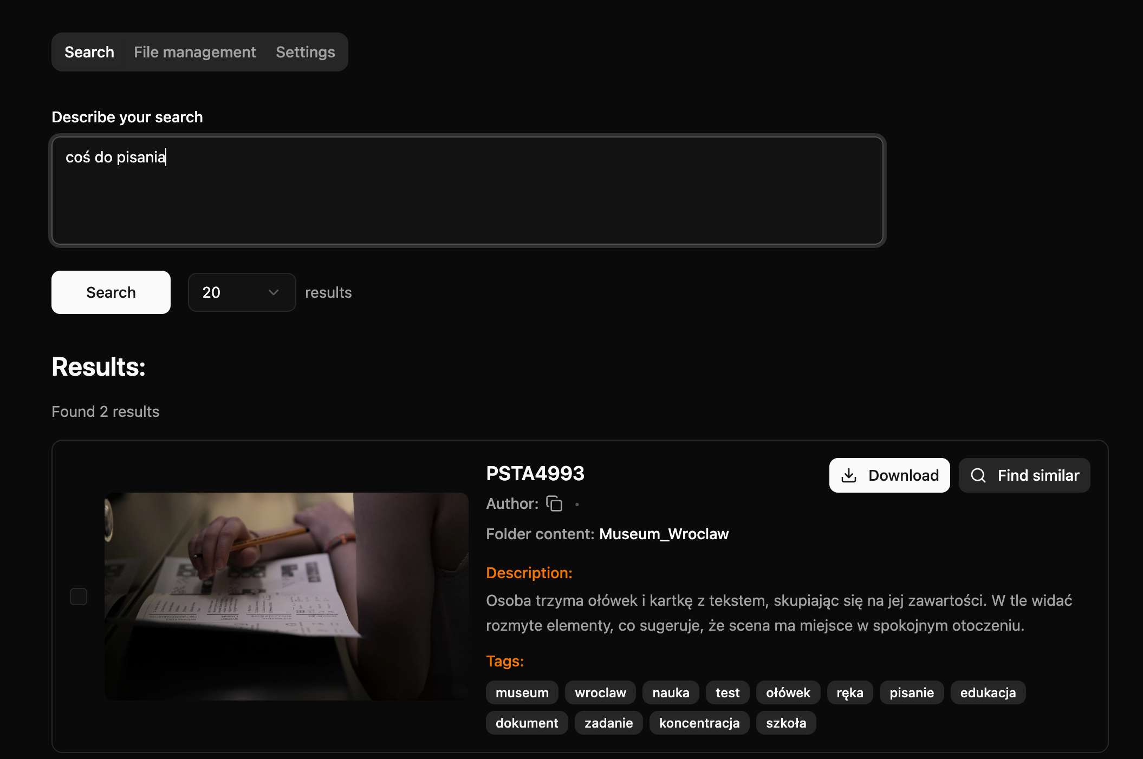The image size is (1143, 759).
Task: Click the pisanie tag
Action: [911, 692]
